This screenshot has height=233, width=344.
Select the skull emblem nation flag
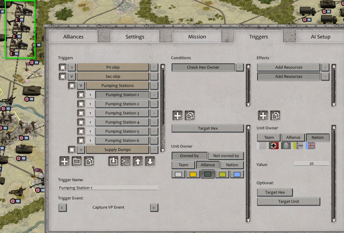click(286, 146)
